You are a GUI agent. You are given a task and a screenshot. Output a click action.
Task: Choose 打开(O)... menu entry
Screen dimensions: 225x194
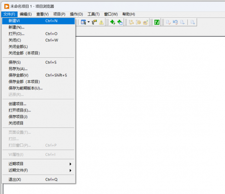38,34
